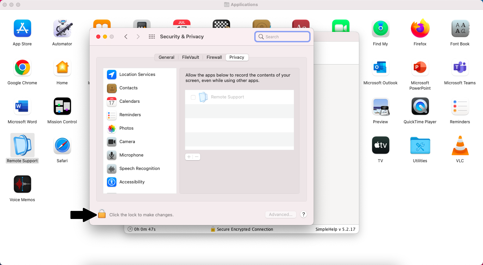The height and width of the screenshot is (265, 483).
Task: Switch to the FileVault tab
Action: click(191, 57)
